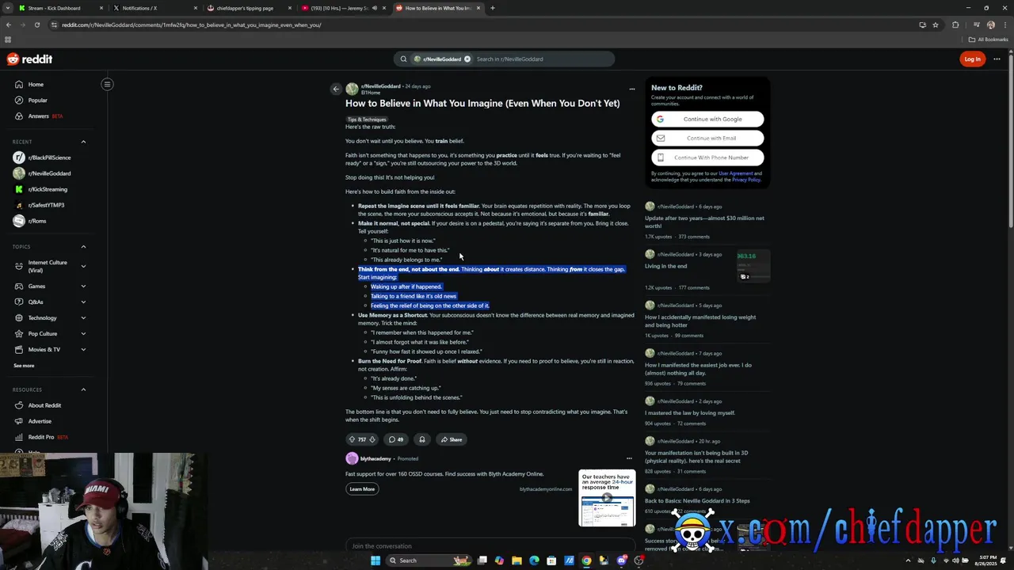Click the Reddit logo home icon
This screenshot has width=1014, height=570.
[x=29, y=59]
